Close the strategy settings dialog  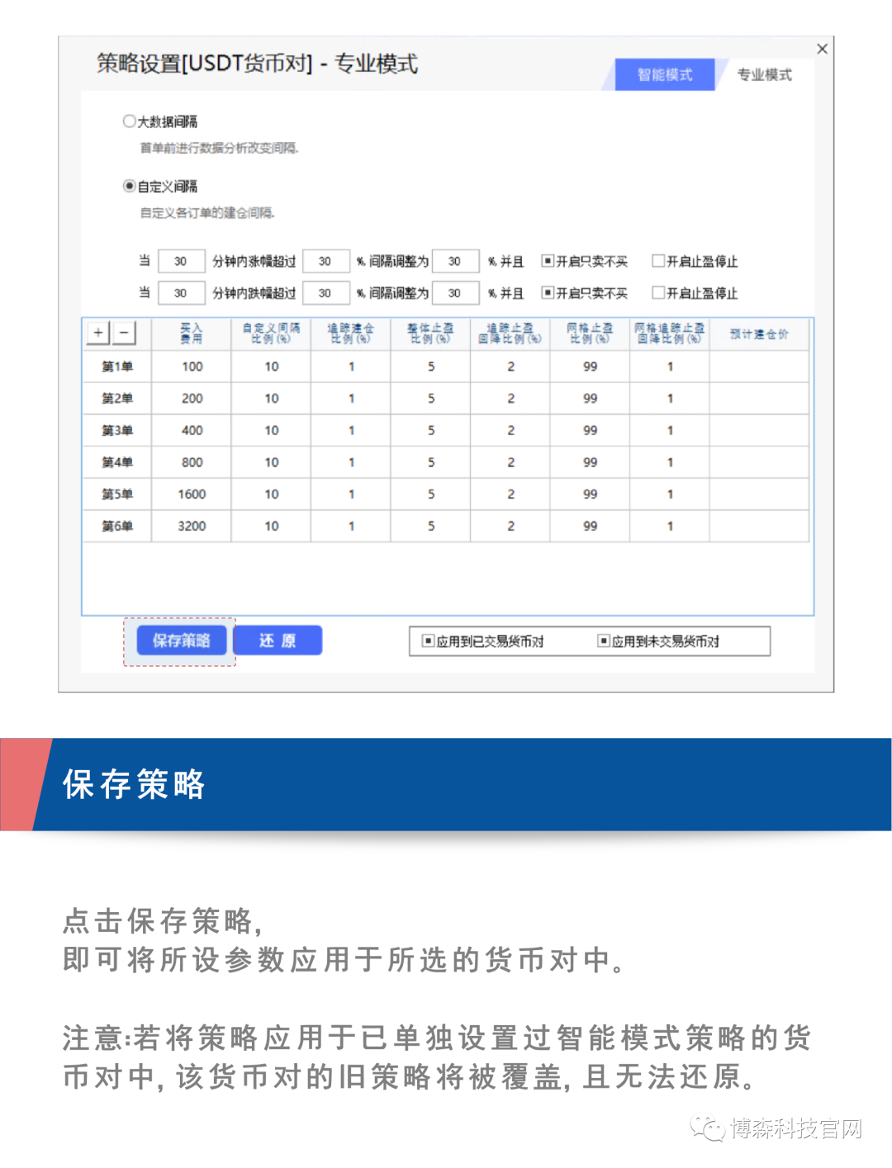point(822,49)
